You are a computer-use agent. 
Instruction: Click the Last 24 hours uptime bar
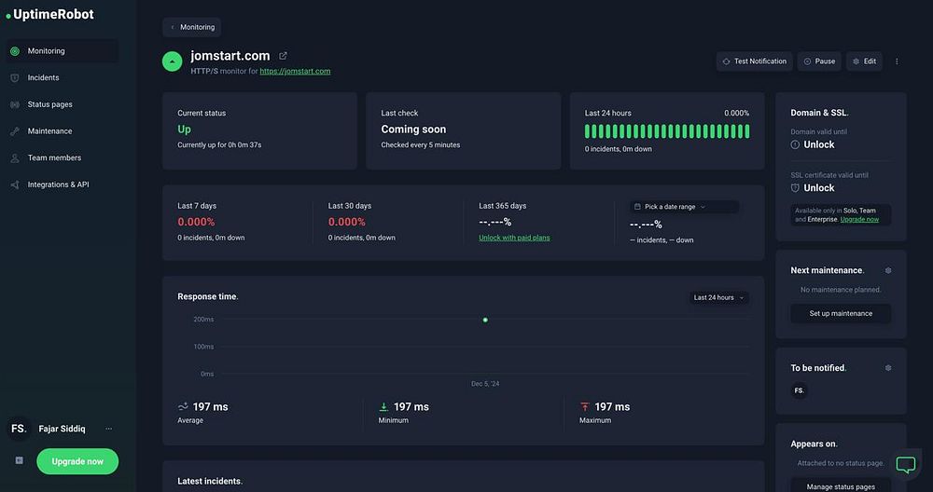click(667, 131)
